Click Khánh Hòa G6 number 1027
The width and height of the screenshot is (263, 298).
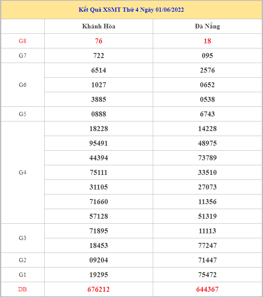pos(99,85)
